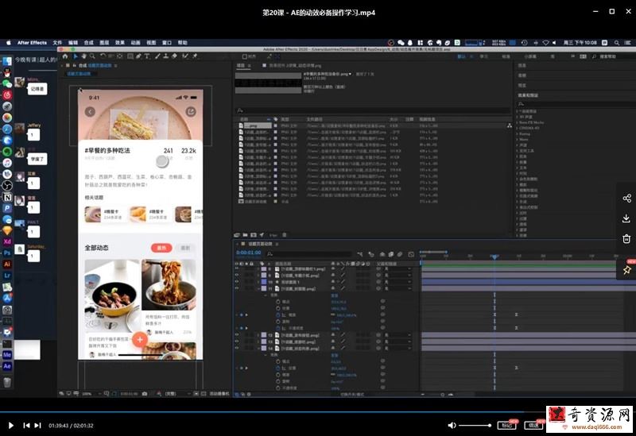Open WeChat from the Dock
This screenshot has width=636, height=436.
[x=7, y=84]
